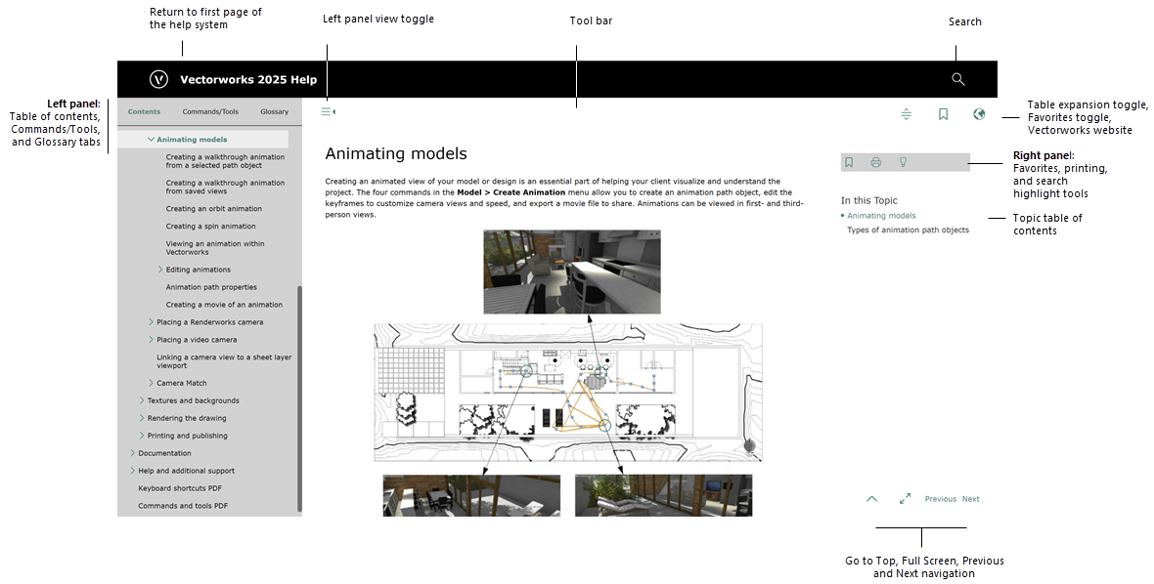The height and width of the screenshot is (584, 1154).
Task: Expand Help and additional support chevron
Action: 132,471
